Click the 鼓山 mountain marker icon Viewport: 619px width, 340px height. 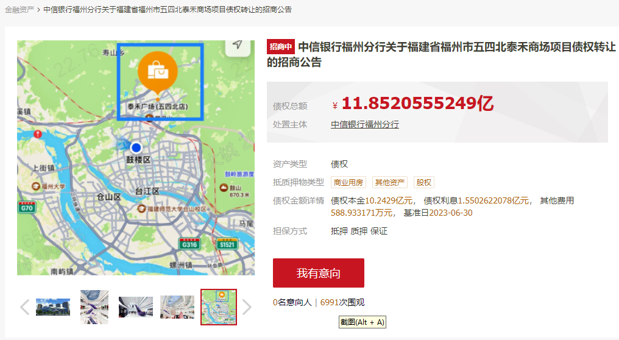224,188
